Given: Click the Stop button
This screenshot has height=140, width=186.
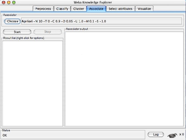Looking at the screenshot, I should (48, 32).
